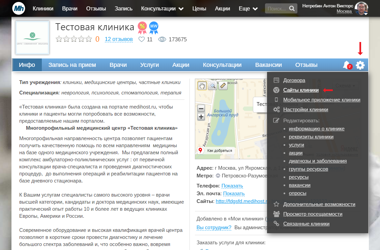Switch to the Запись на прием tab
This screenshot has width=380, height=250.
72,65
